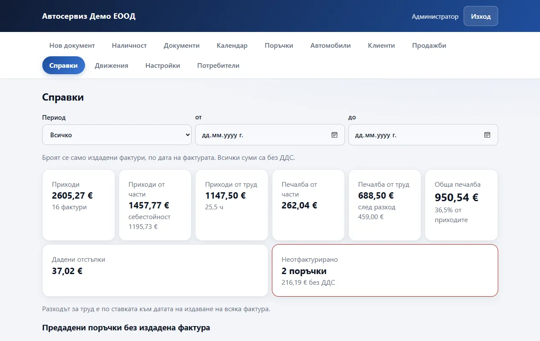Switch to the Клиенти tab
Viewport: 540px width, 341px height.
click(381, 45)
